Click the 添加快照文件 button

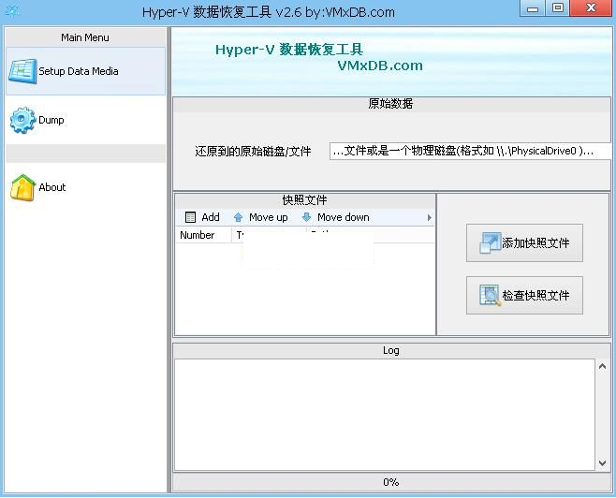coord(524,243)
